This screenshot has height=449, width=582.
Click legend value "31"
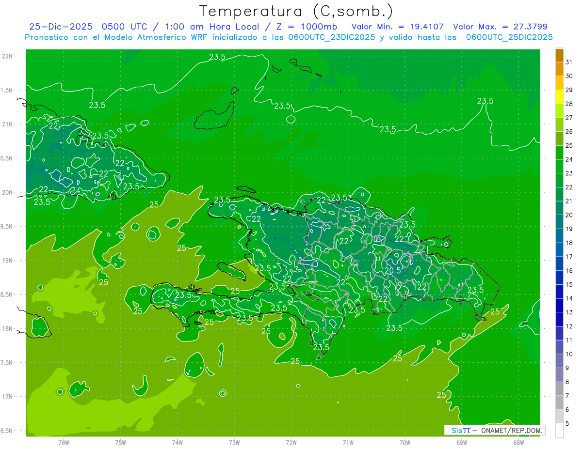coord(569,62)
